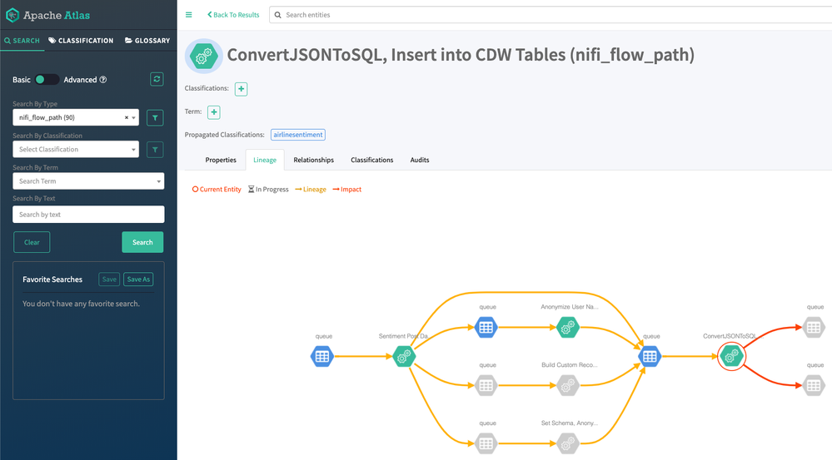Screen dimensions: 832x460
Task: Toggle the hamburger sidebar menu icon
Action: [188, 15]
